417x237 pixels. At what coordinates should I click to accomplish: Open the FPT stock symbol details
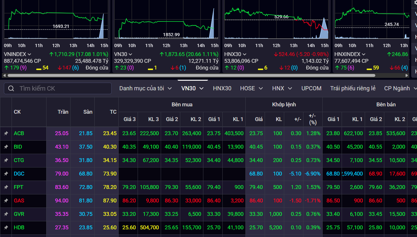click(x=19, y=187)
